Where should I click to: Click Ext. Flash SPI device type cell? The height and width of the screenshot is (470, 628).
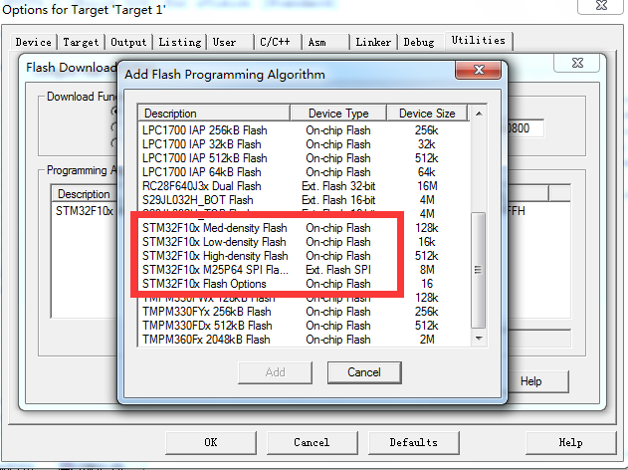(338, 270)
